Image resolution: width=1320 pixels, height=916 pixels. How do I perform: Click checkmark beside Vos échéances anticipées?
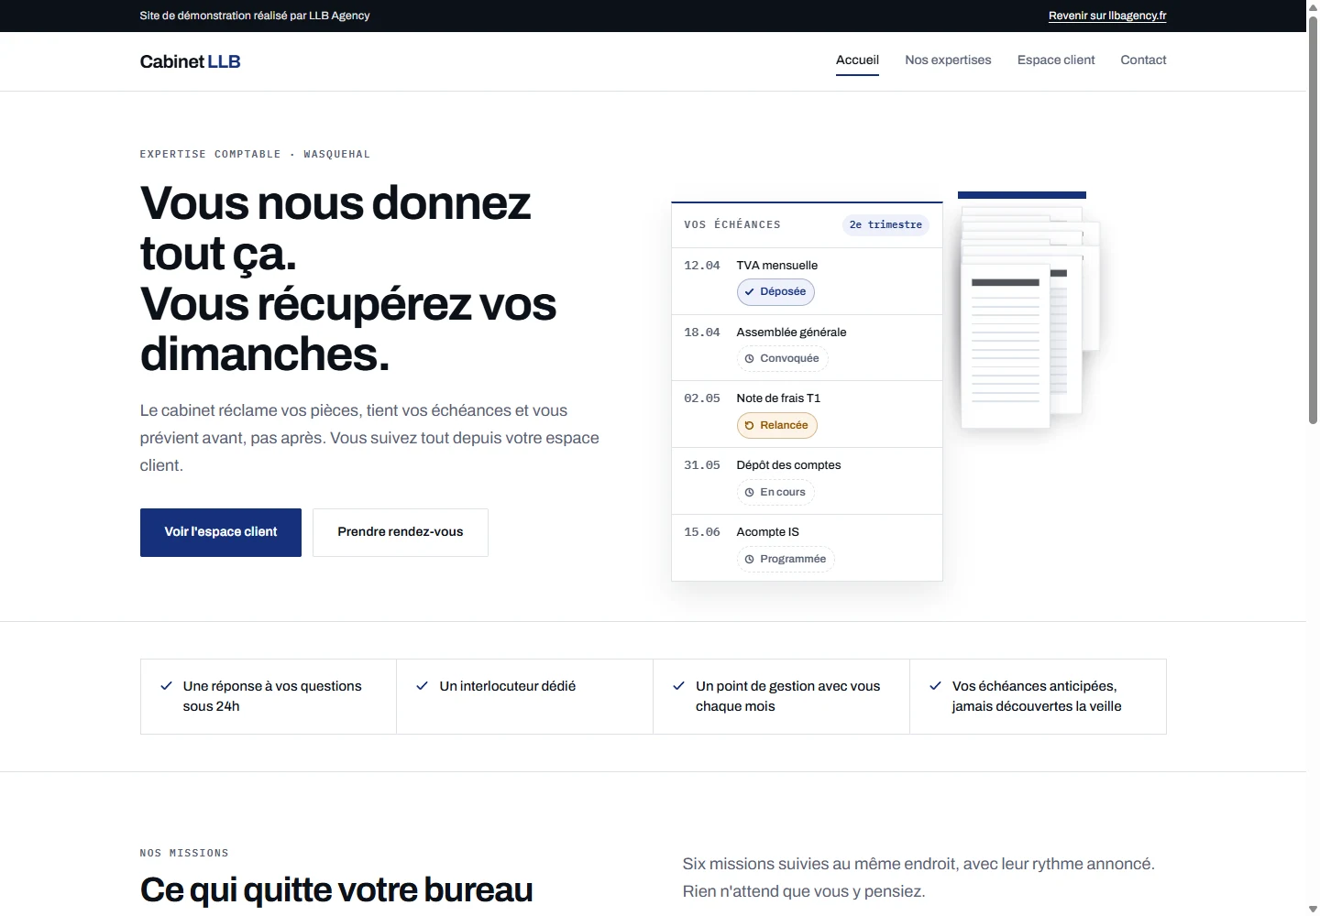[x=936, y=686]
